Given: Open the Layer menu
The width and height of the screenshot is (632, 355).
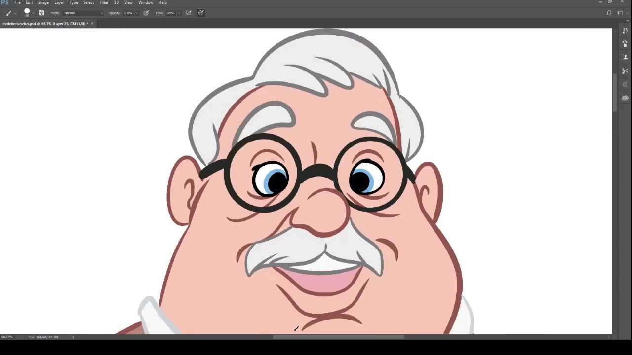Looking at the screenshot, I should point(59,2).
